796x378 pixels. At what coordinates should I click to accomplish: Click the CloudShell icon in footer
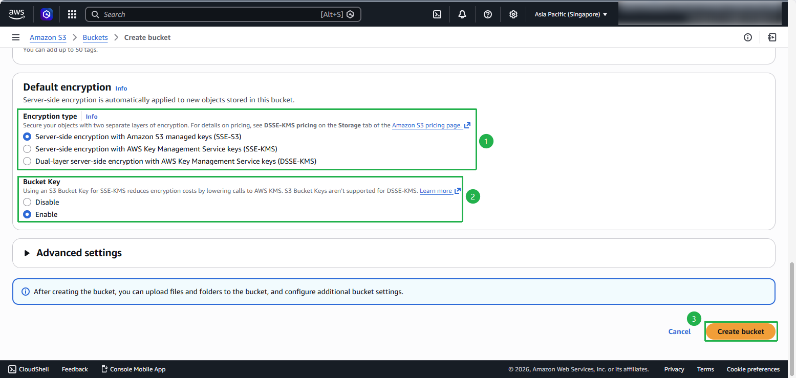click(12, 369)
